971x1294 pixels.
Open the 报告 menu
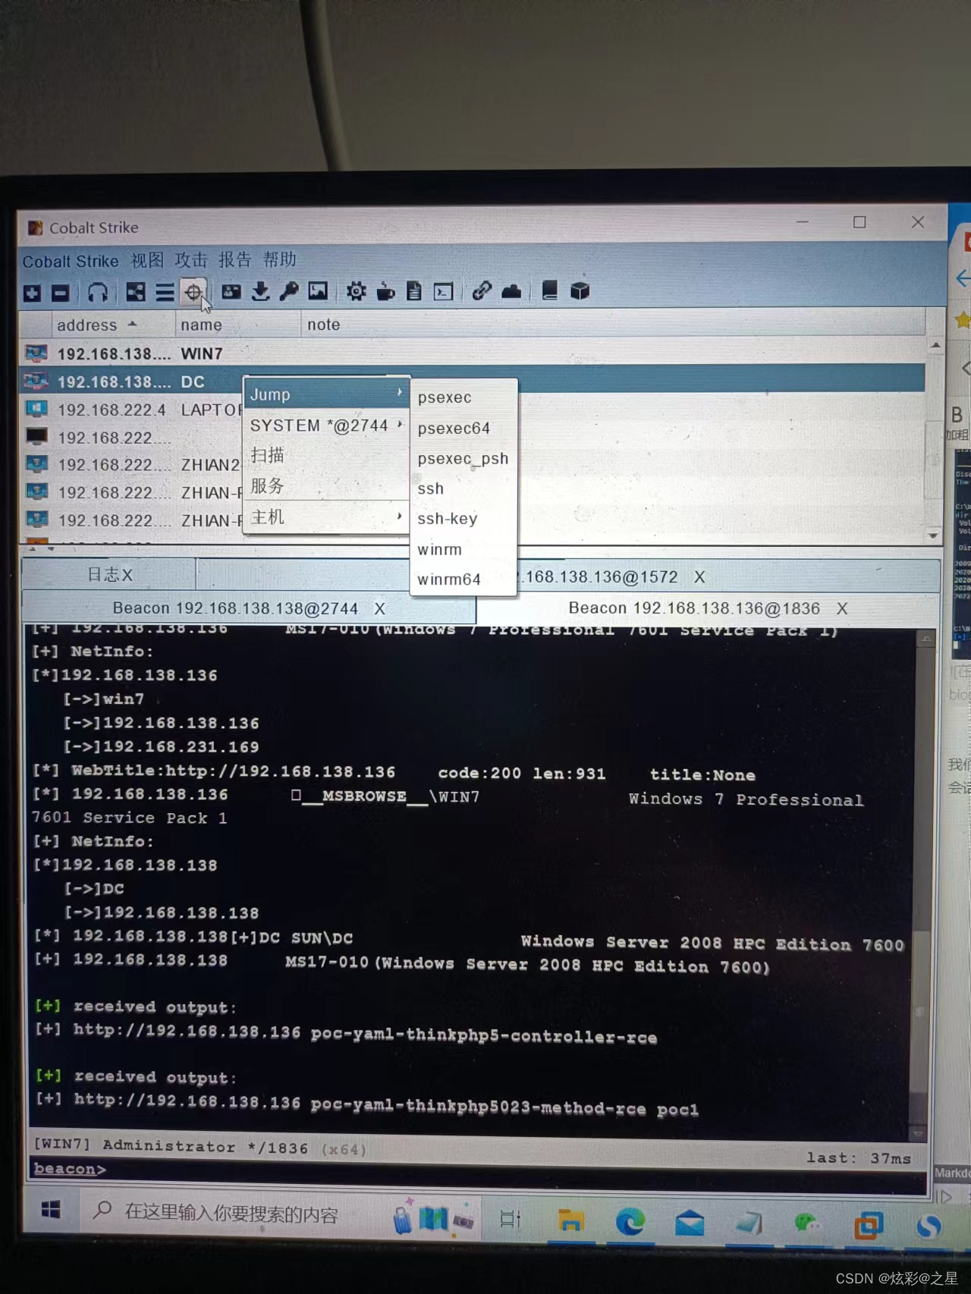(235, 260)
